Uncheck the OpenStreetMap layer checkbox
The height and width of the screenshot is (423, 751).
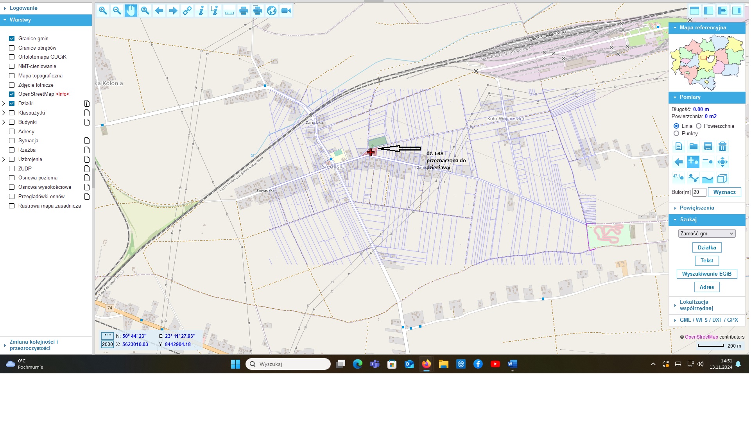pyautogui.click(x=12, y=94)
